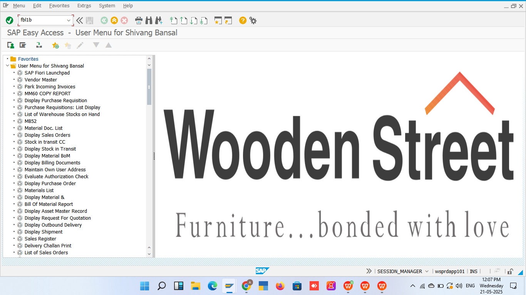Open the Favorites menu

[x=59, y=6]
